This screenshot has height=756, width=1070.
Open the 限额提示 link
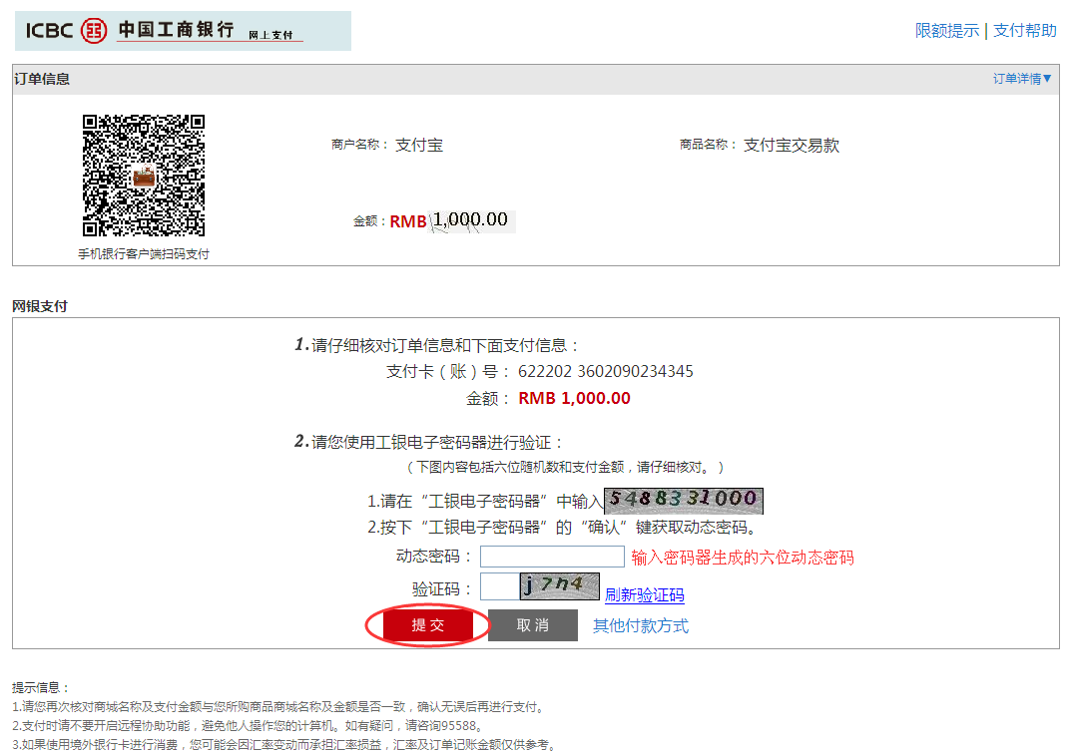pyautogui.click(x=947, y=31)
